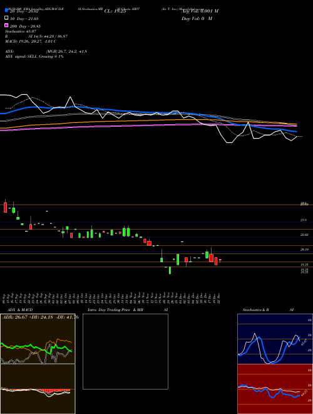Click the 'SI 14/3: 44.23 / 36.87' value
313x414 pixels.
click(48, 36)
